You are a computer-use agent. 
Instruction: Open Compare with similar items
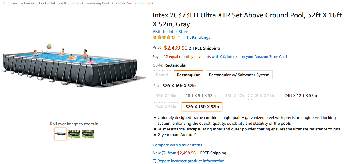point(177,145)
